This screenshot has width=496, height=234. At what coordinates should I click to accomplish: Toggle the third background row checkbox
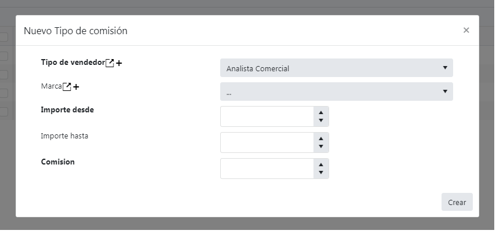(3, 75)
